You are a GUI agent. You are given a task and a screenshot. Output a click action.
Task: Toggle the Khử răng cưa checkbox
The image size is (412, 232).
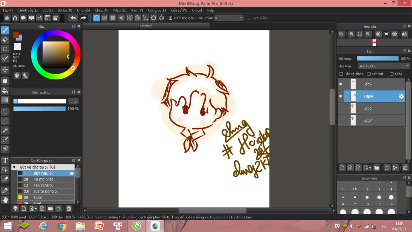tap(171, 18)
